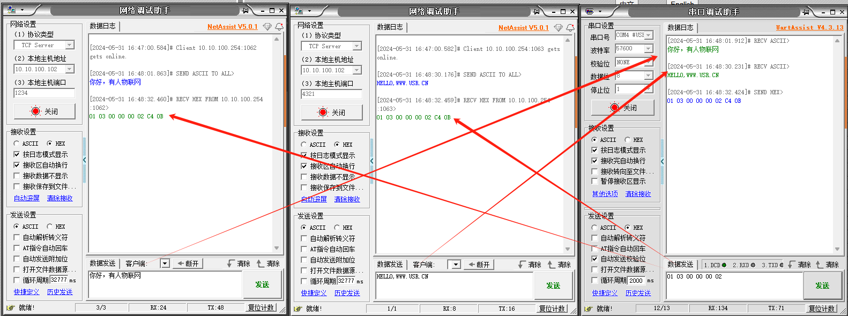Click the bell icon in port 4321 NetAssist window
This screenshot has height=316, width=848.
click(570, 27)
